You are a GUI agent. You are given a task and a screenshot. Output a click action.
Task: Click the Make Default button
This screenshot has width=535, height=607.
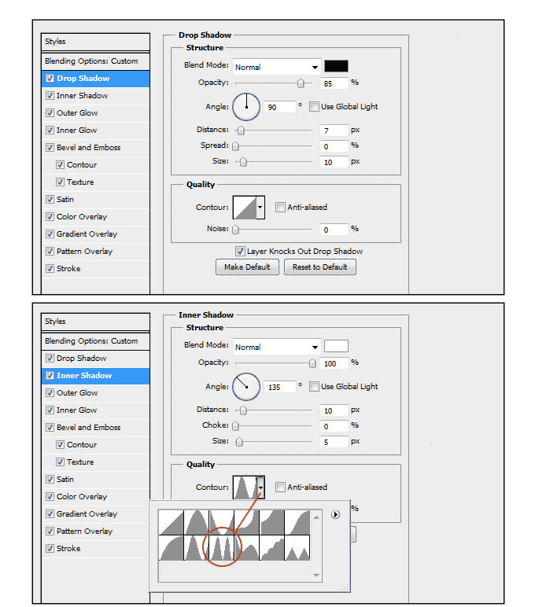pos(247,267)
